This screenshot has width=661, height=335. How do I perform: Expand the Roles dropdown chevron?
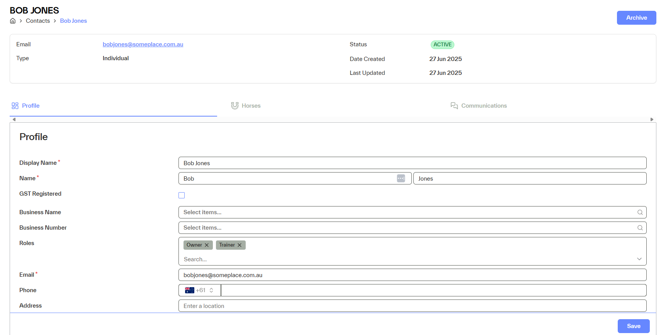click(639, 259)
